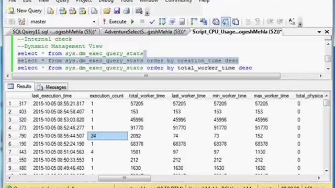Screen dimensions: 335x188
Task: Expand the standard toolbar overflow options
Action: (147, 13)
